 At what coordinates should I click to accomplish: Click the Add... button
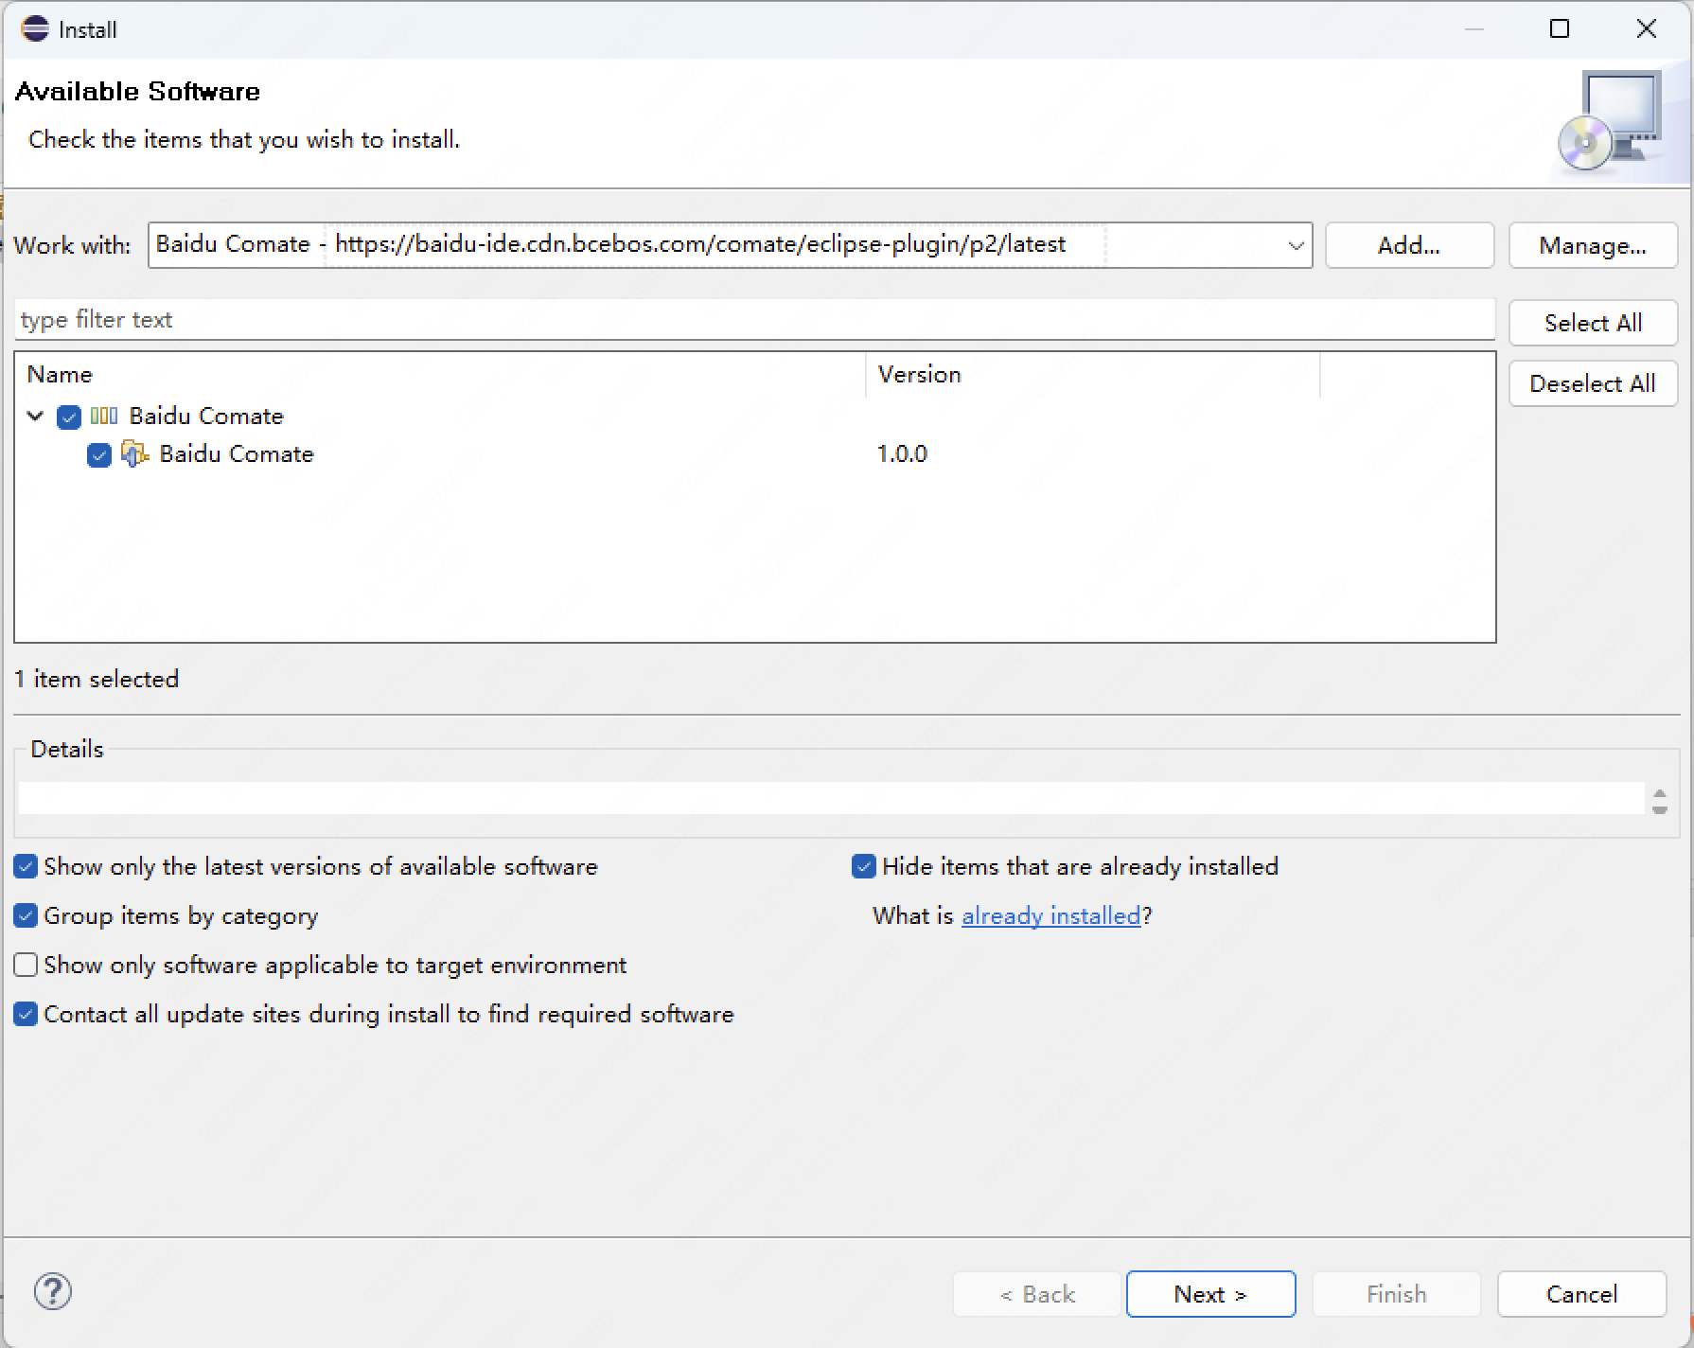pyautogui.click(x=1409, y=245)
